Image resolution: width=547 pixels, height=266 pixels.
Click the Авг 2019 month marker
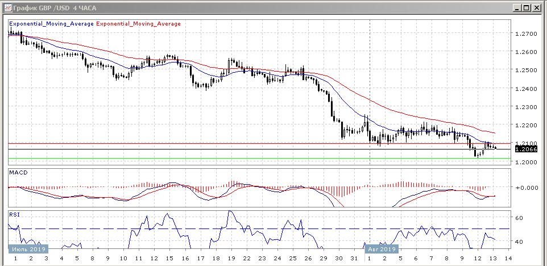tap(381, 249)
